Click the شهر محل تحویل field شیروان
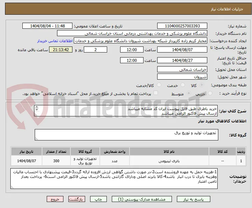 click(x=182, y=77)
